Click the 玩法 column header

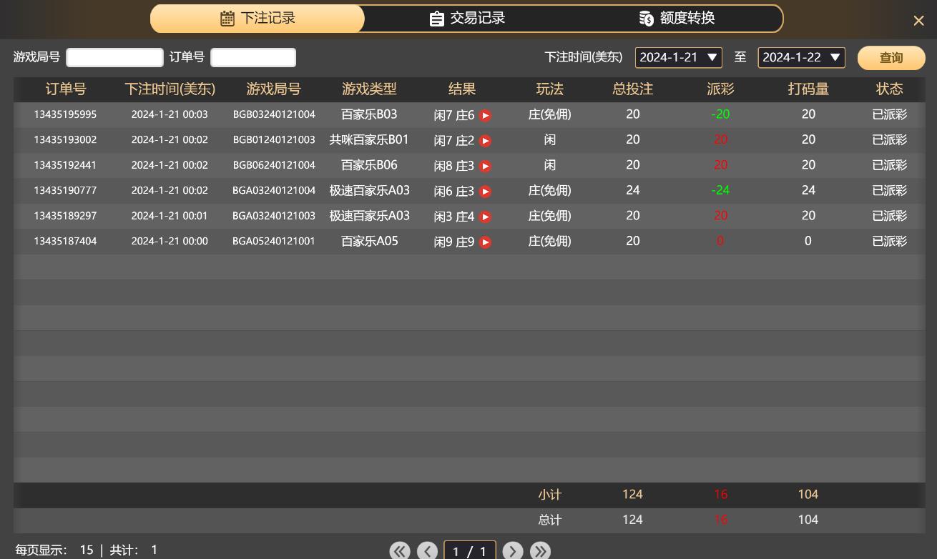549,89
